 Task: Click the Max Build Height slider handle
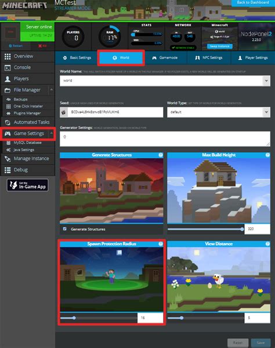pyautogui.click(x=242, y=229)
